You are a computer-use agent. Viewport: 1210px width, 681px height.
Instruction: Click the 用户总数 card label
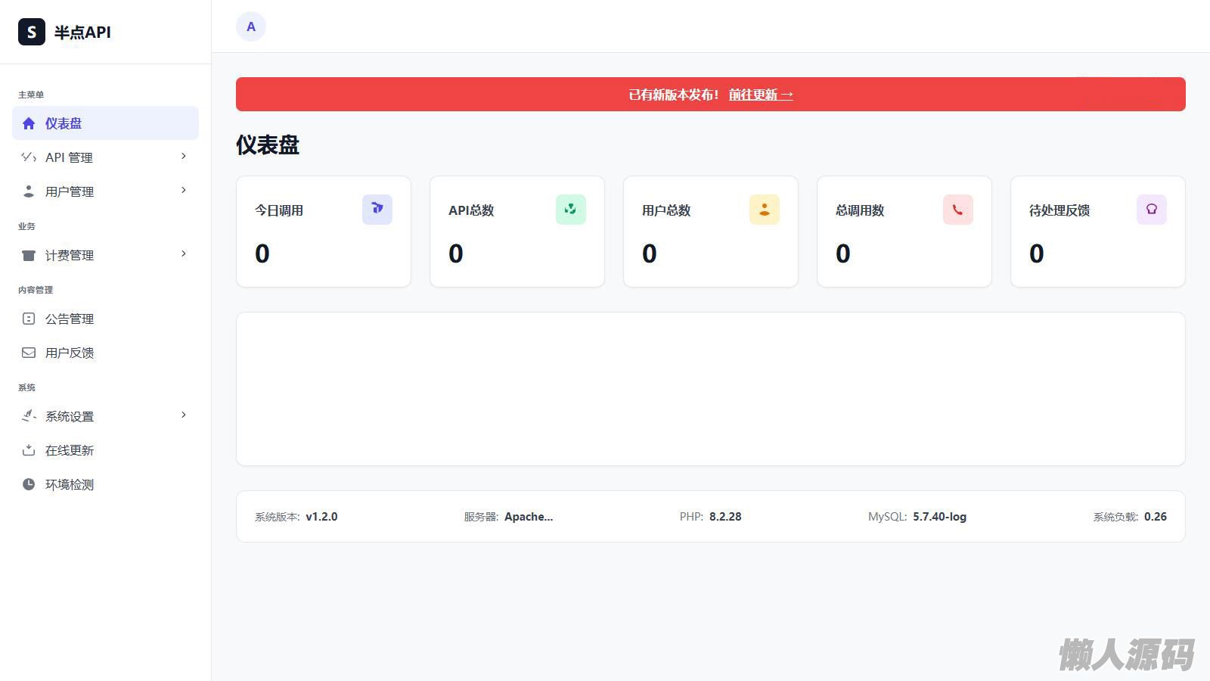tap(666, 210)
